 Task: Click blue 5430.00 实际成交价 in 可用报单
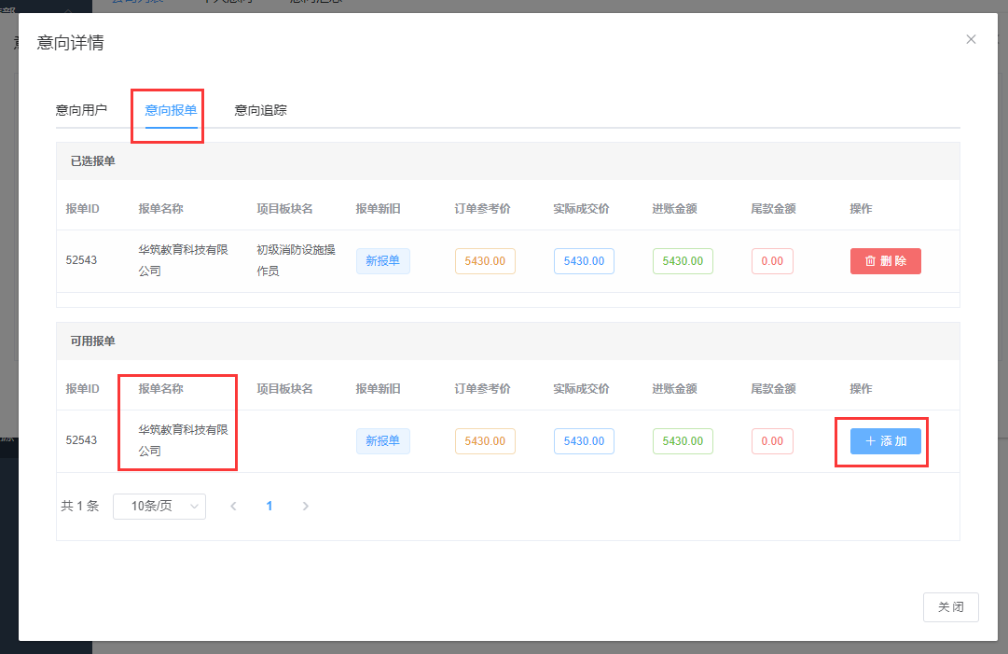point(584,441)
